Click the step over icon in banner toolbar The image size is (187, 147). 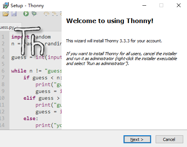pyautogui.click(x=46, y=14)
